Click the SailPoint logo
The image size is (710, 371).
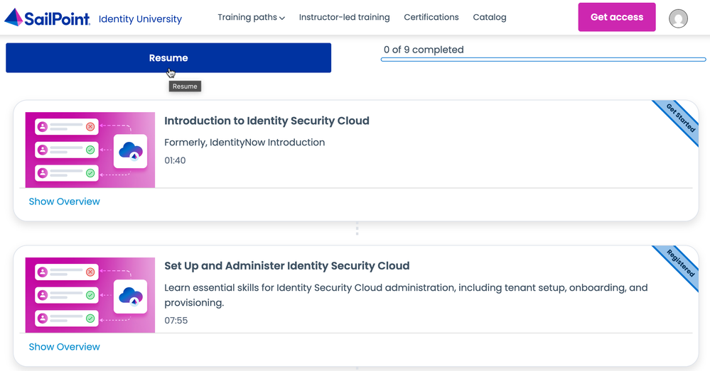[48, 18]
